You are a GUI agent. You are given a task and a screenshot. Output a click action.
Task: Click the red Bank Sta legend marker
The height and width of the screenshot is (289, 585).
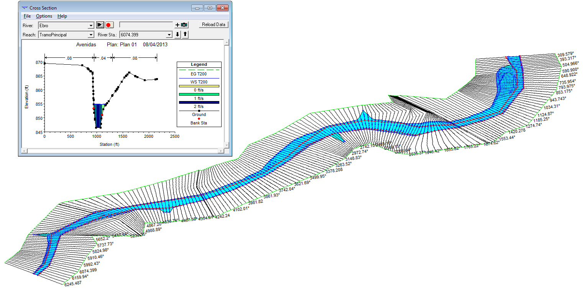click(x=199, y=119)
